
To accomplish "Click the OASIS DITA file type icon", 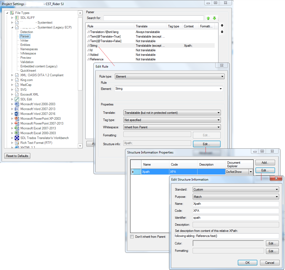I will (x=17, y=75).
